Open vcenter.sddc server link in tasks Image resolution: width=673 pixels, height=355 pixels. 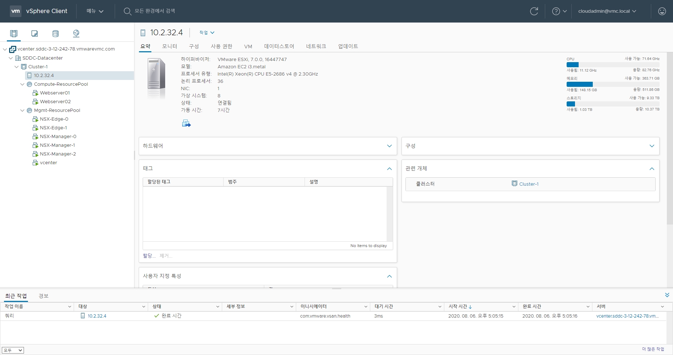point(627,316)
